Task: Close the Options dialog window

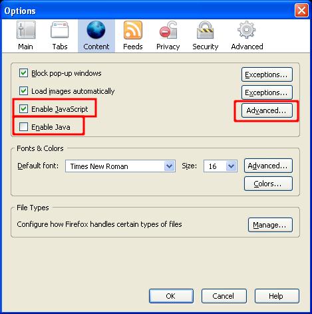Action: (301, 11)
